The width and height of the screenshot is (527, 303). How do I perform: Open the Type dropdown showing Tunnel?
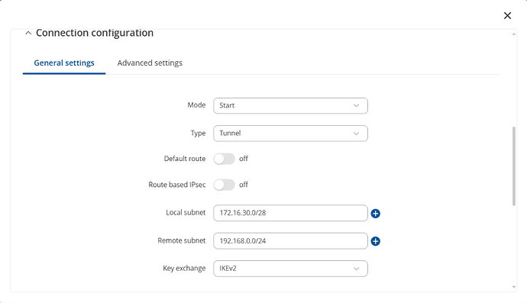(290, 134)
